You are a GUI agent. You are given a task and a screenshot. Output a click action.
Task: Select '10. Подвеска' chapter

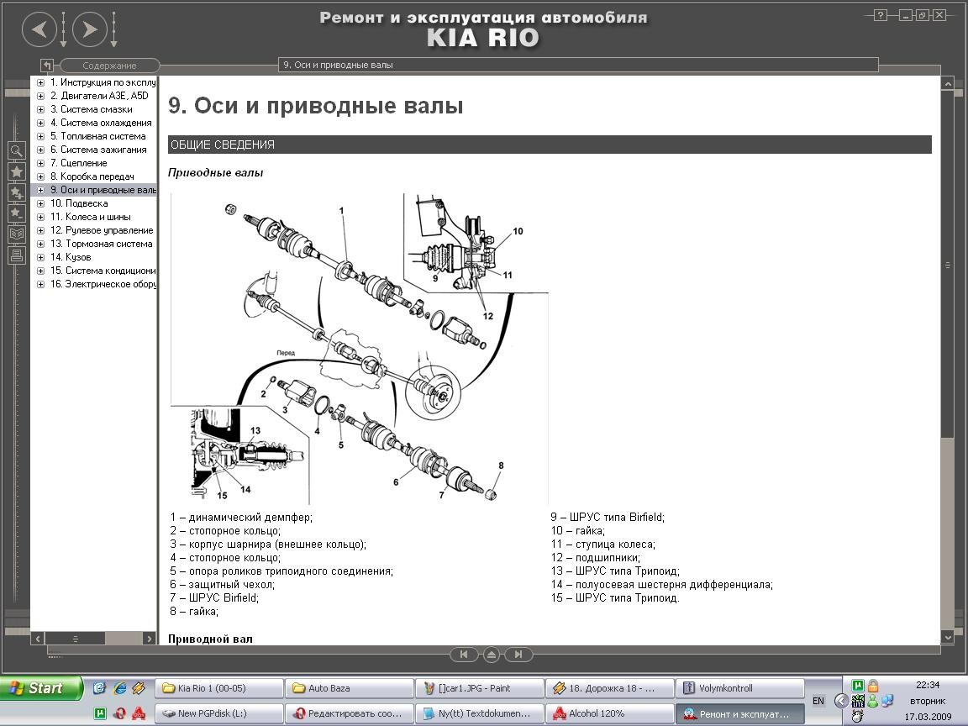click(79, 203)
